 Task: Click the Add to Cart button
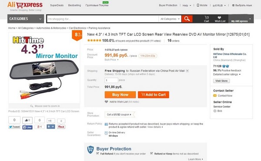154,95
